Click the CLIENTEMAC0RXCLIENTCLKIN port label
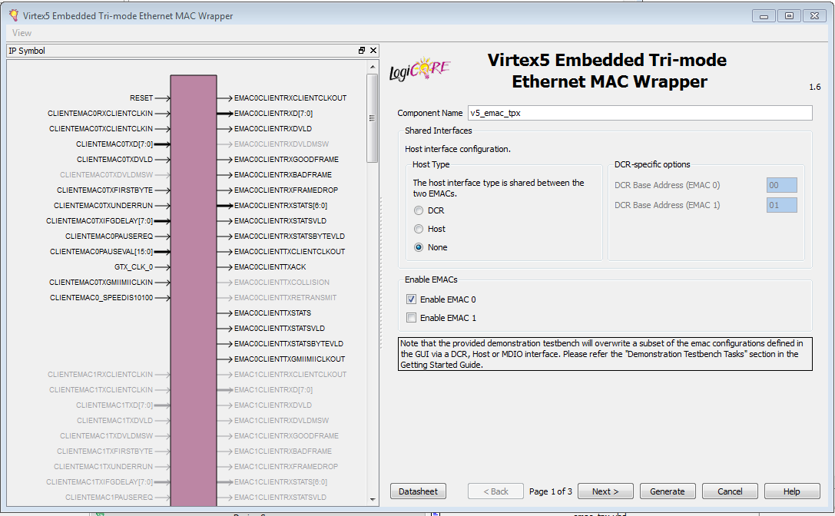 (100, 114)
